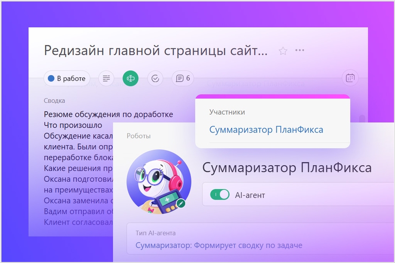Screen dimensions: 395x263
Task: Click the green round icon button
Action: click(130, 78)
